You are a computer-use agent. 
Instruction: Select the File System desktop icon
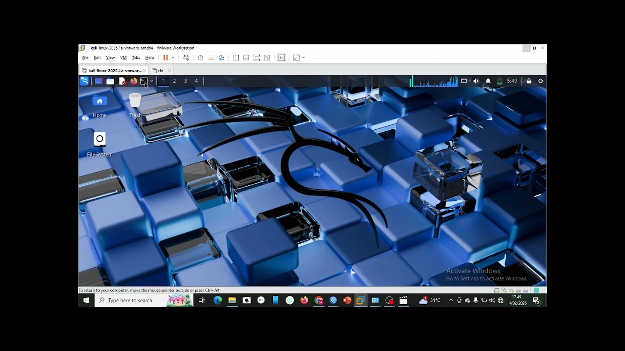(x=100, y=145)
